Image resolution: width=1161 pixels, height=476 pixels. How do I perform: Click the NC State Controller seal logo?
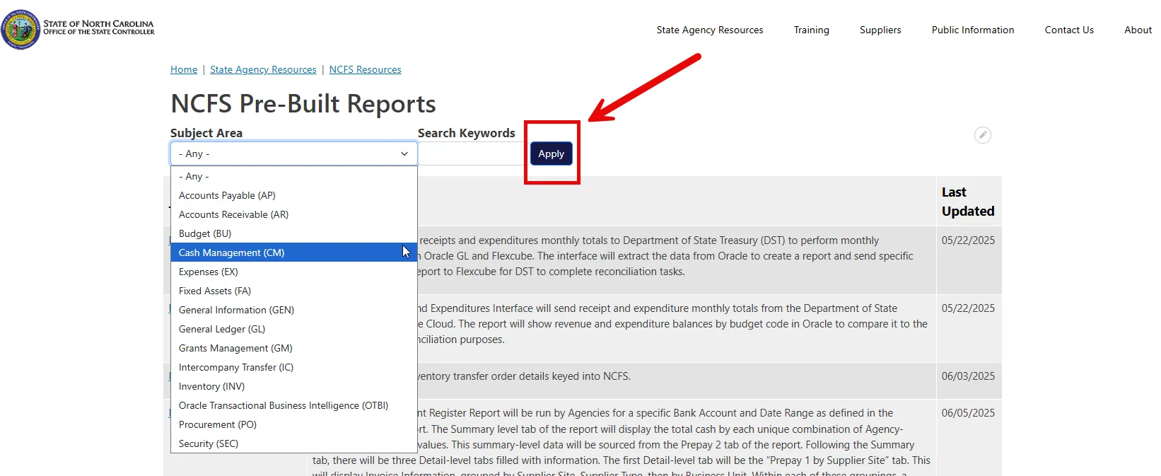(x=21, y=30)
